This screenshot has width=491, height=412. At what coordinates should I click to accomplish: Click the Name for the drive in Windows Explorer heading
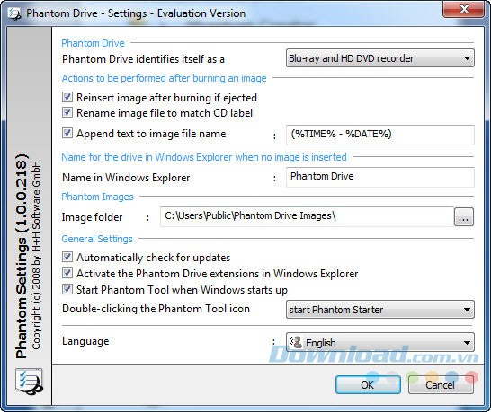click(204, 157)
